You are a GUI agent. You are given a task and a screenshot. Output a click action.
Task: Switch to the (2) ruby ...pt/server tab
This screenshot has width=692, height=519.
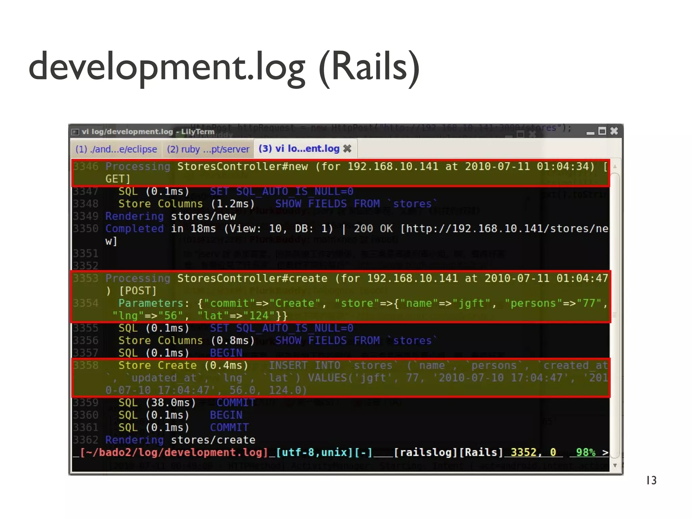[x=208, y=149]
